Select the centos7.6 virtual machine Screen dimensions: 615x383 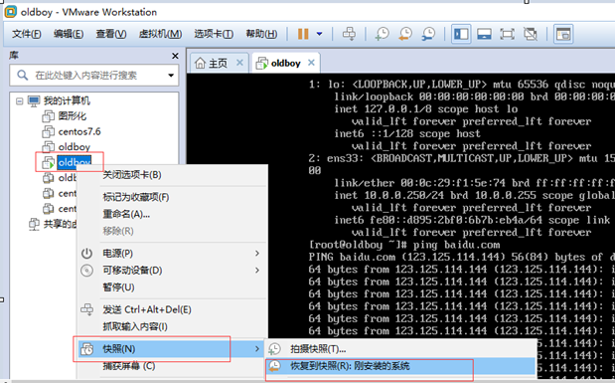(x=79, y=131)
